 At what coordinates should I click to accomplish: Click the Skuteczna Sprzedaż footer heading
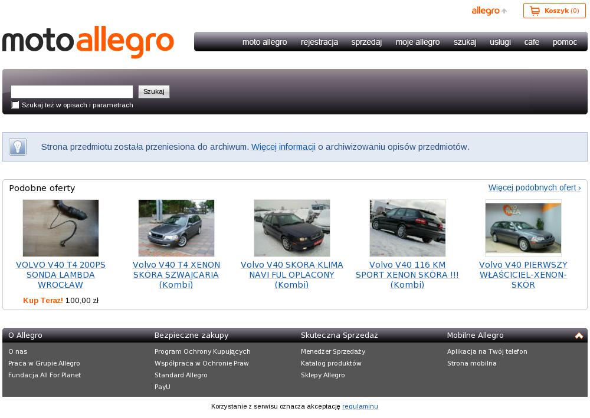tap(339, 335)
